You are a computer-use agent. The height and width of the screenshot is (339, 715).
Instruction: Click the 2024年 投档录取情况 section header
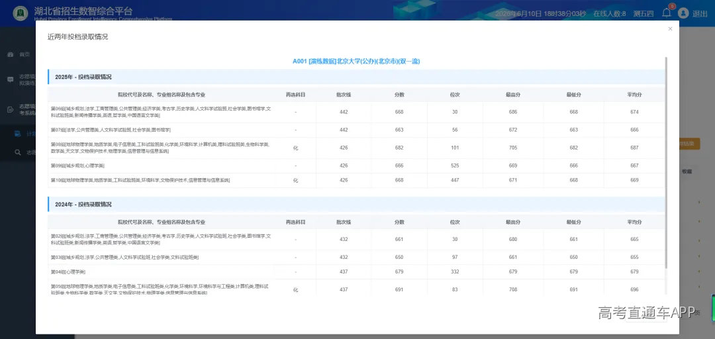click(x=356, y=205)
